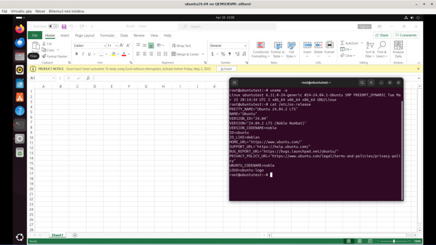Click the yellow Fill Color swatch
Image resolution: width=436 pixels, height=245 pixels.
click(x=113, y=54)
